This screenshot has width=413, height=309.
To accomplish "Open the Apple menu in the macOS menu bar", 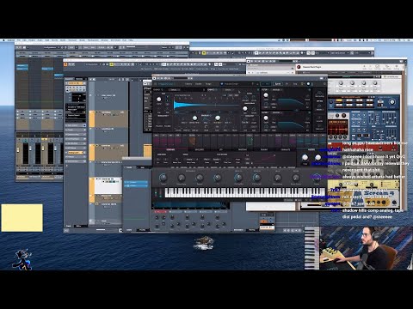I will click(x=4, y=40).
